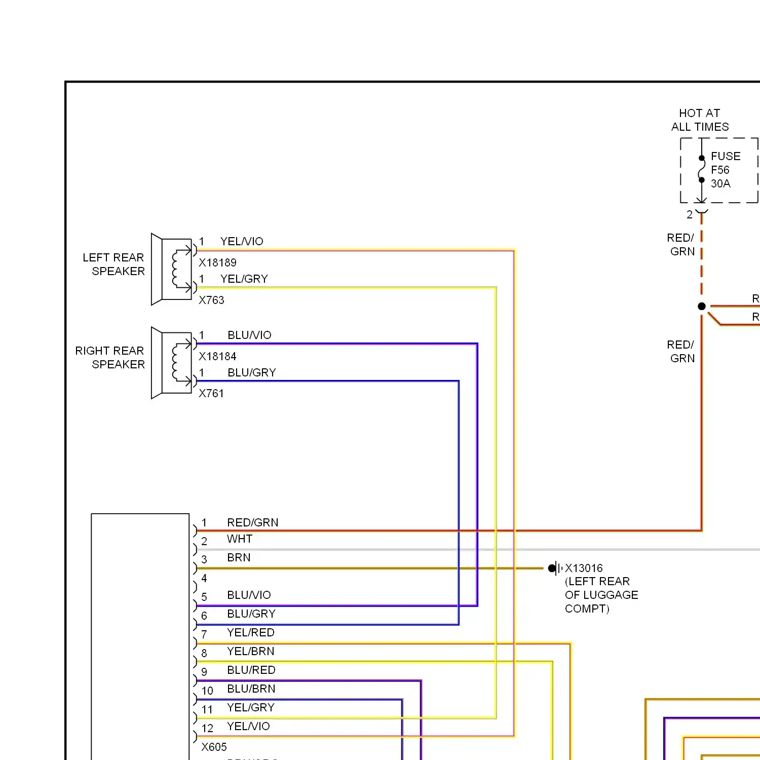Click connector label X18184
Image resolution: width=760 pixels, height=760 pixels.
(x=217, y=356)
